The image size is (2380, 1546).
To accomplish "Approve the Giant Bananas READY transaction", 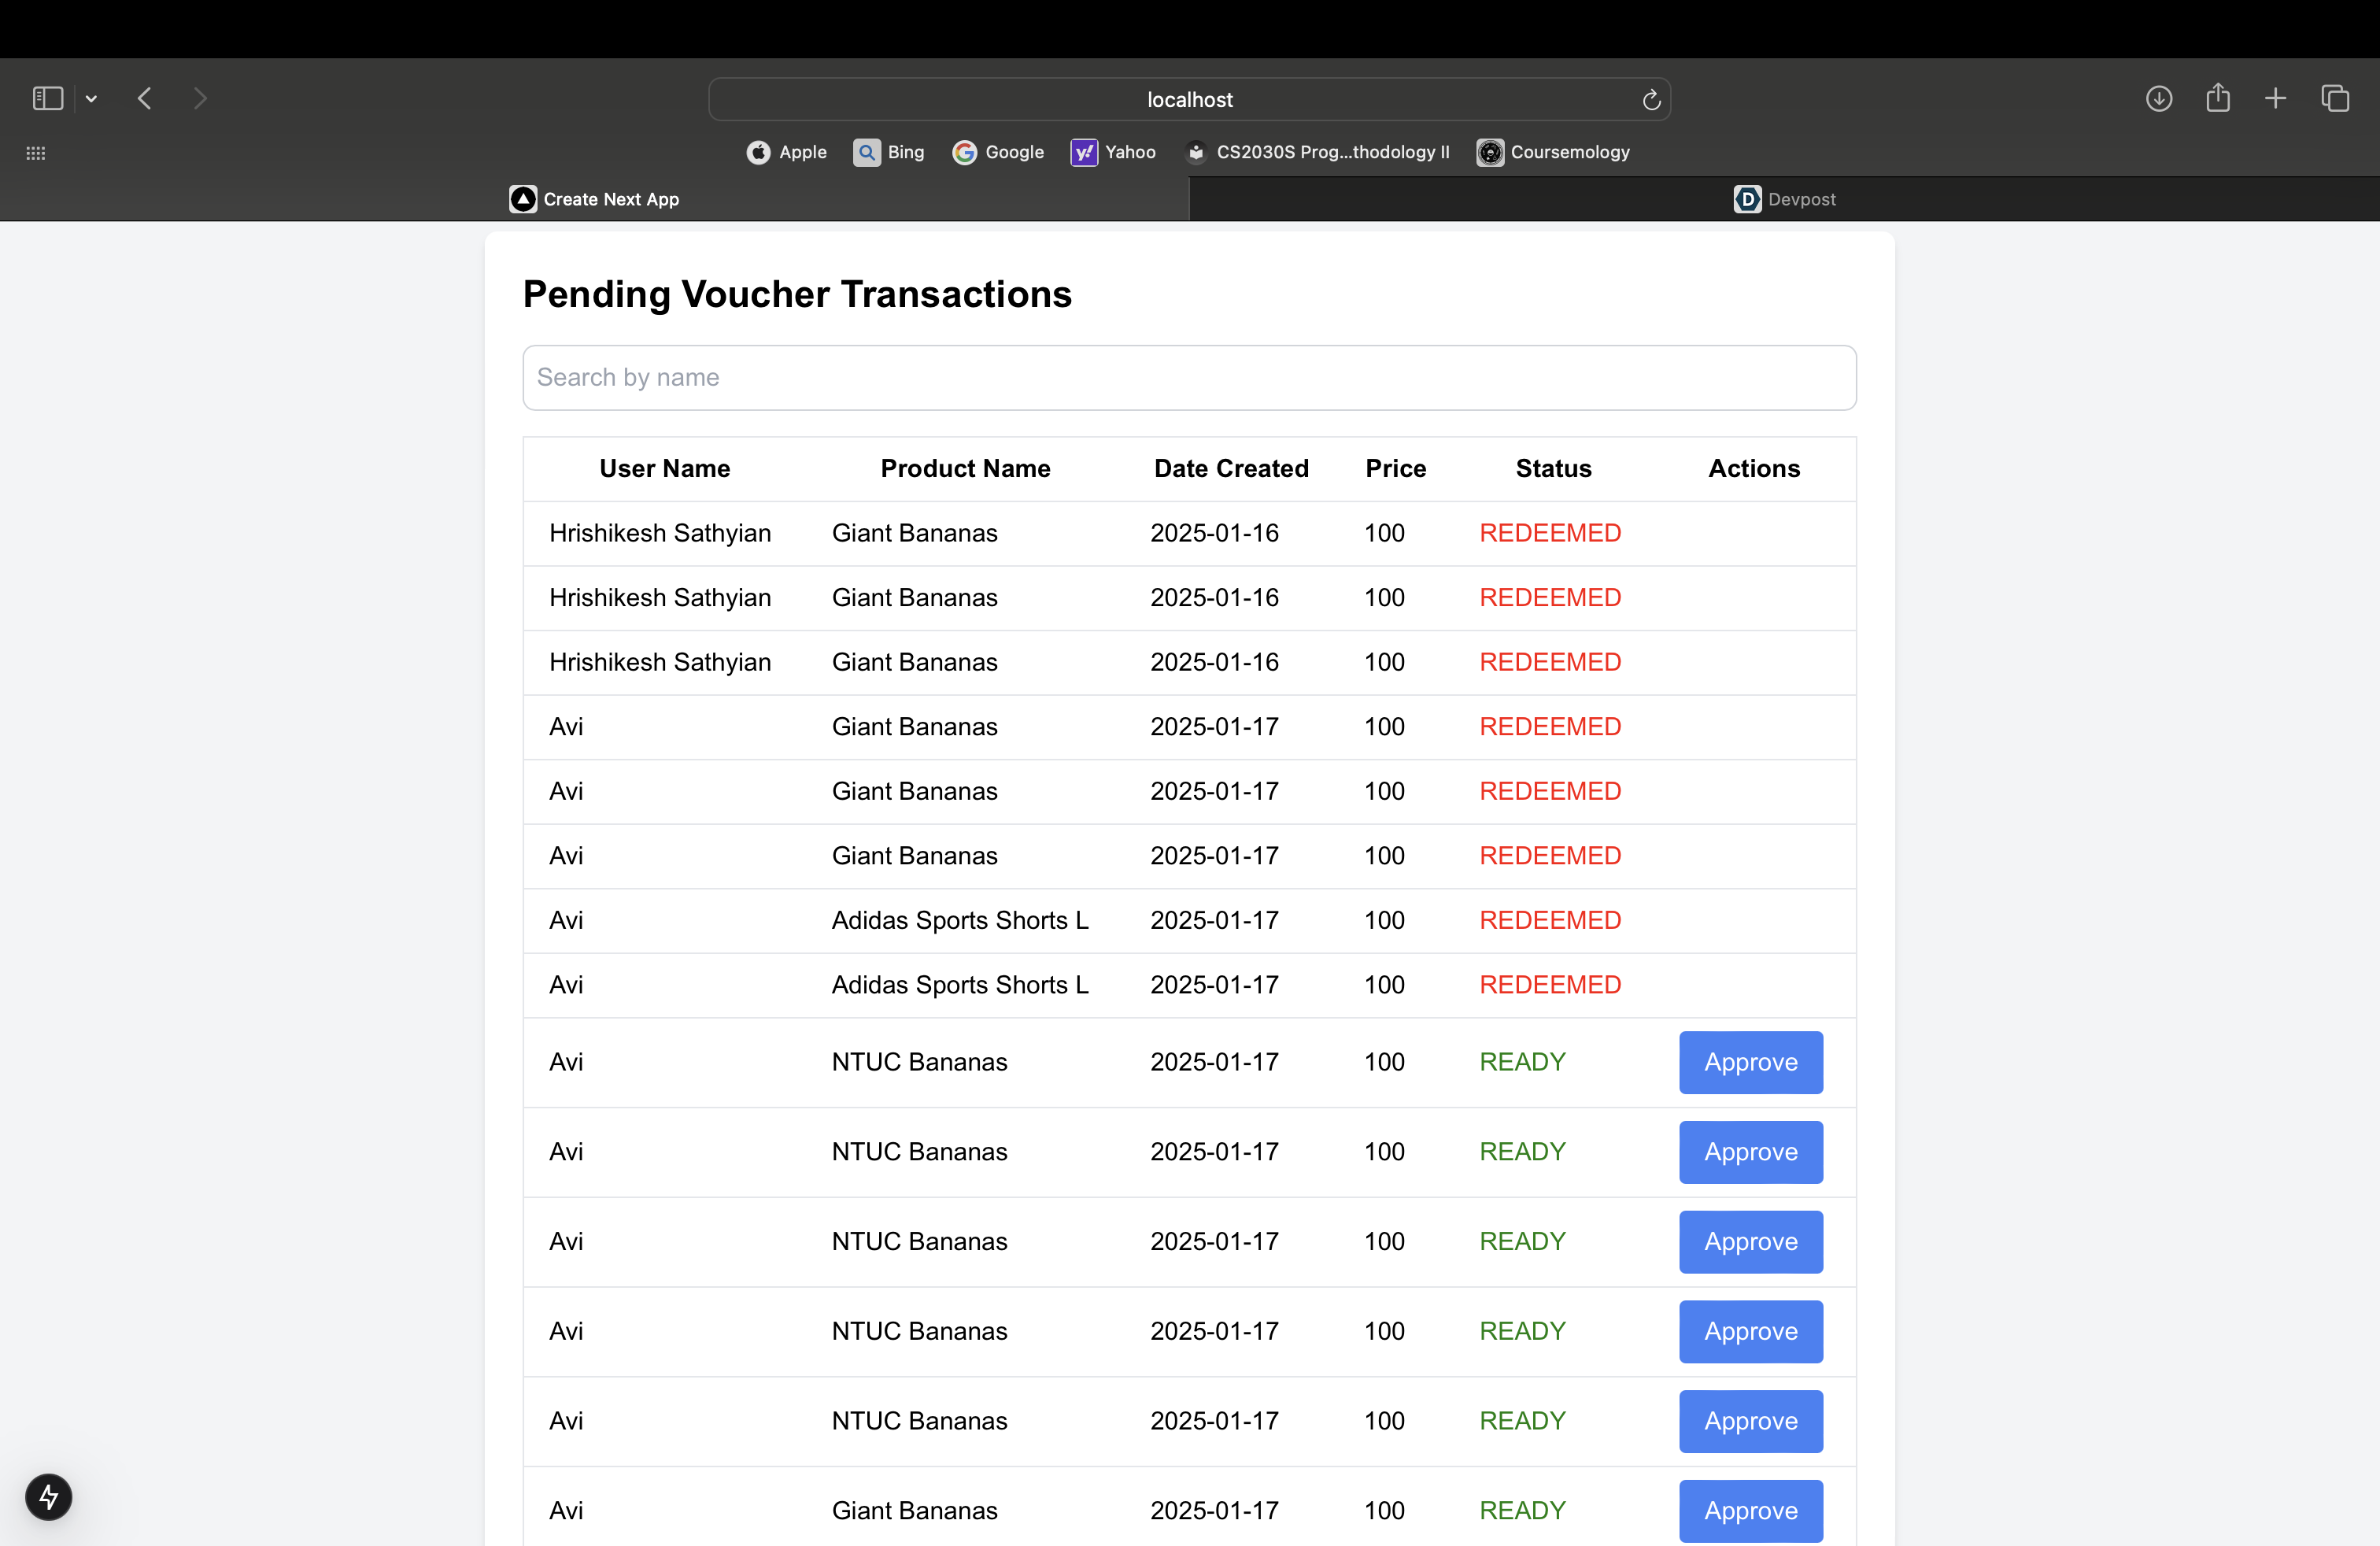I will [1750, 1510].
